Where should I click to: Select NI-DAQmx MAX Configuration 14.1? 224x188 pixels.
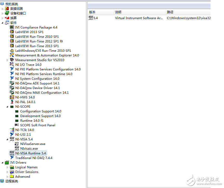click(42, 92)
